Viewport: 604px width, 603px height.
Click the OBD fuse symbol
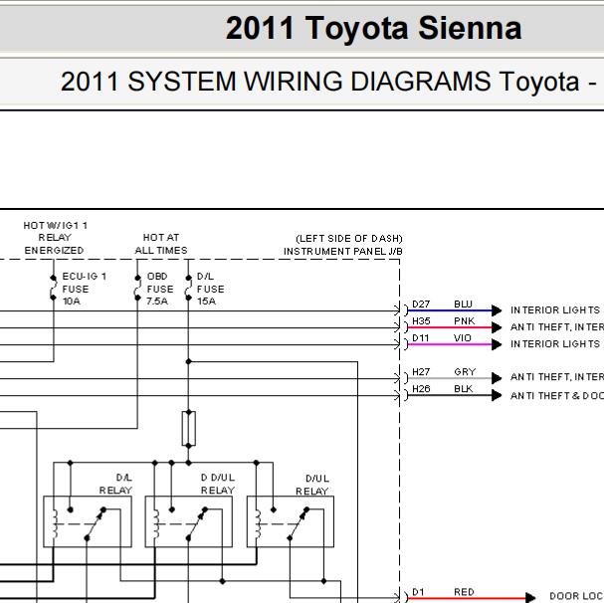coord(137,288)
